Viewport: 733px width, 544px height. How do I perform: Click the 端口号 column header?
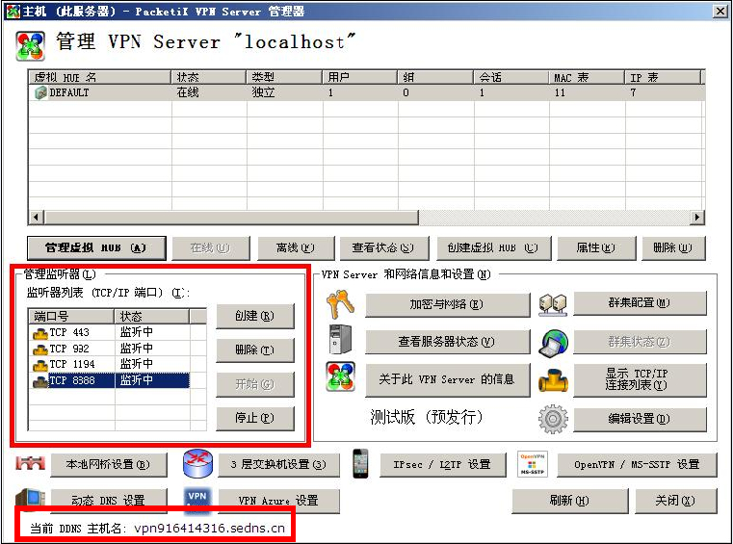point(71,317)
